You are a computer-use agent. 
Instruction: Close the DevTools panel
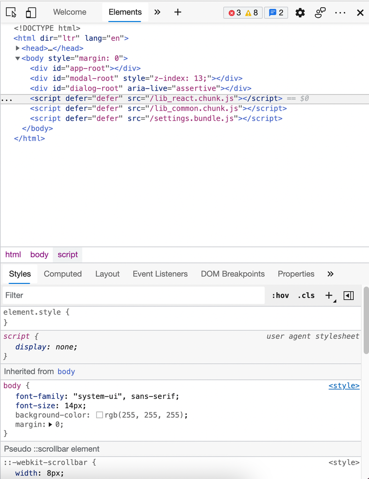coord(360,13)
